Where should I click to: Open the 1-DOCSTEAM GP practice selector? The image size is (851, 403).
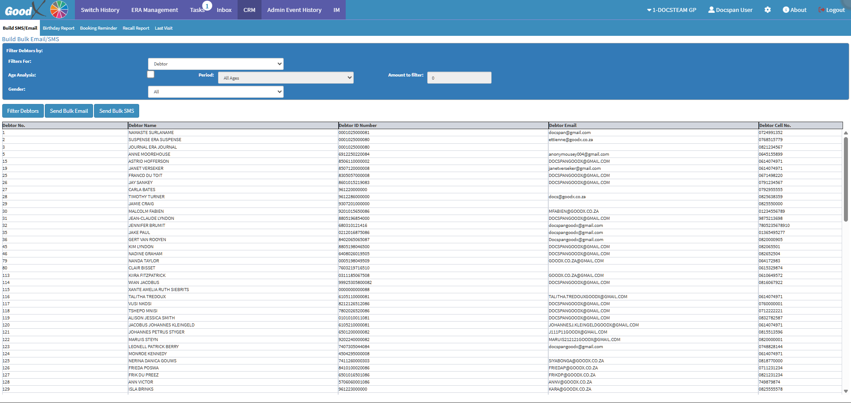[671, 10]
